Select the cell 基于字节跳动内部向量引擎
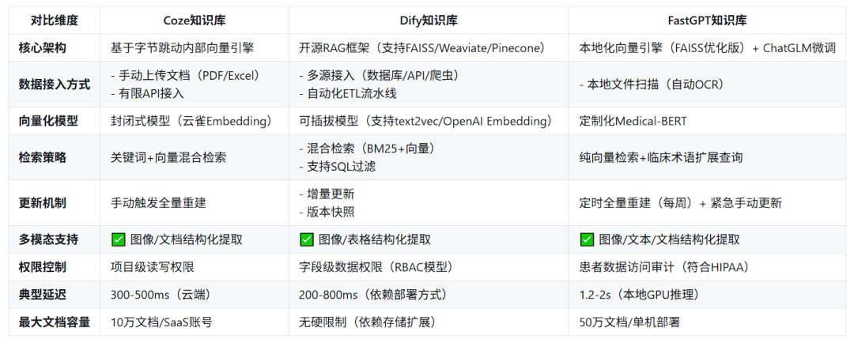Image resolution: width=854 pixels, height=339 pixels. [x=195, y=47]
